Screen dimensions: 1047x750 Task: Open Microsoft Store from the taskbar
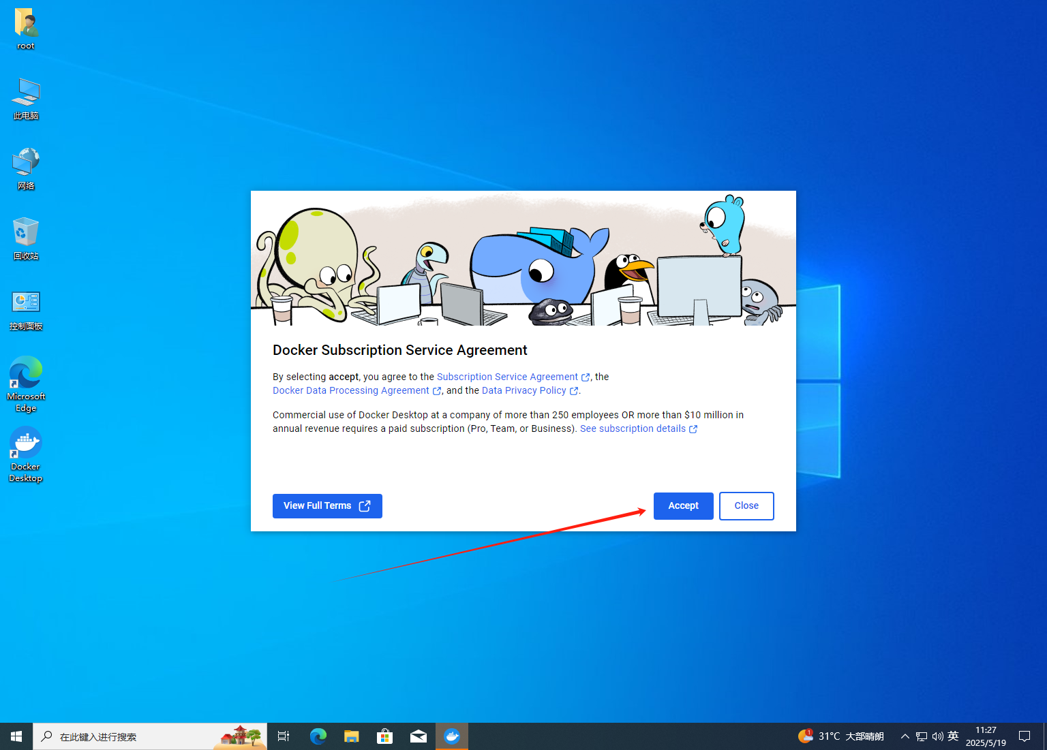(x=384, y=736)
